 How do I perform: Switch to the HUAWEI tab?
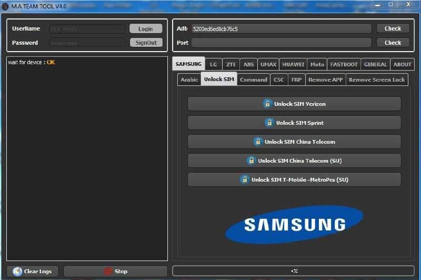293,64
